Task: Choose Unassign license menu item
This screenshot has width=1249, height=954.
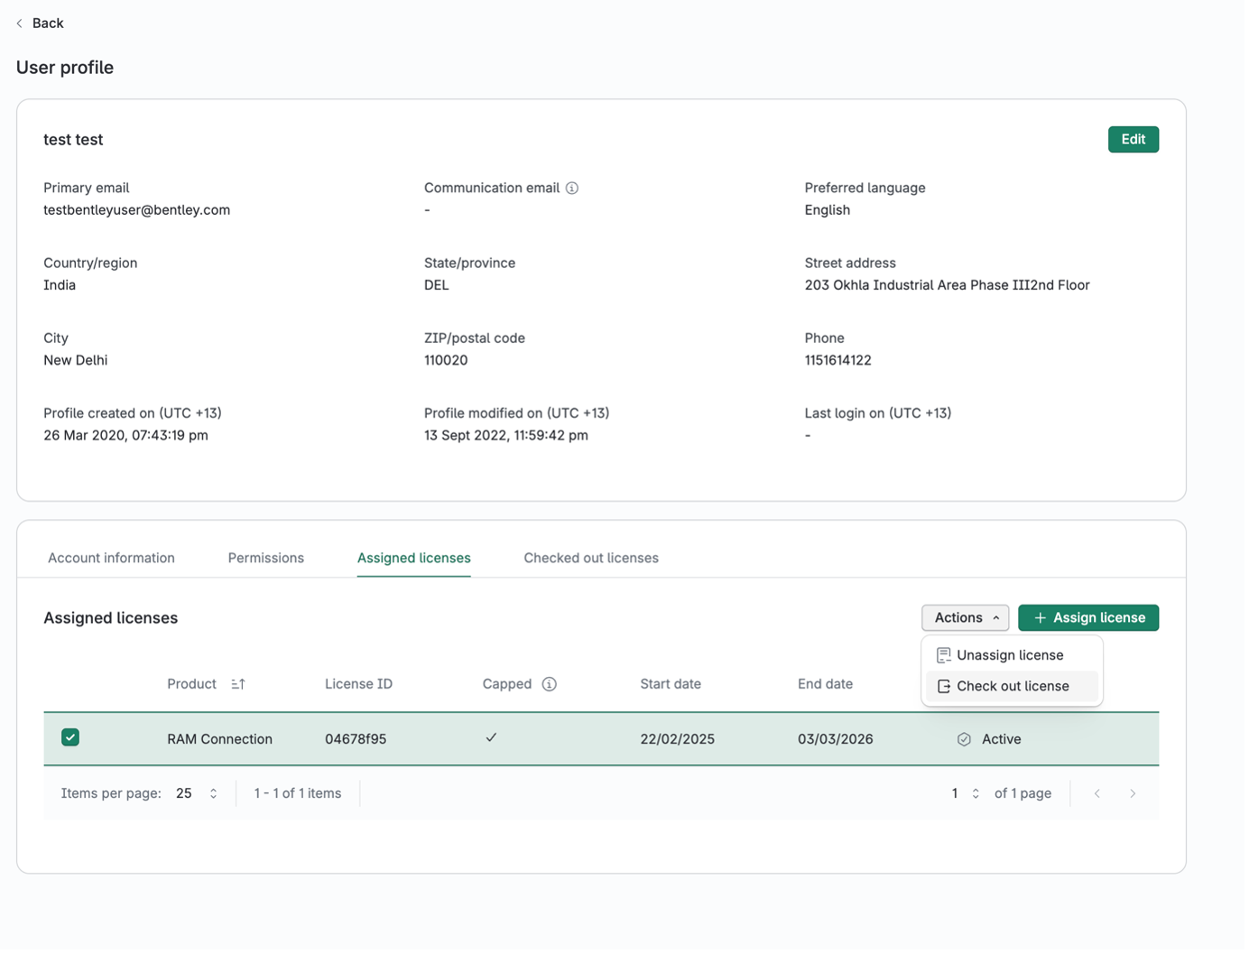Action: click(1012, 655)
